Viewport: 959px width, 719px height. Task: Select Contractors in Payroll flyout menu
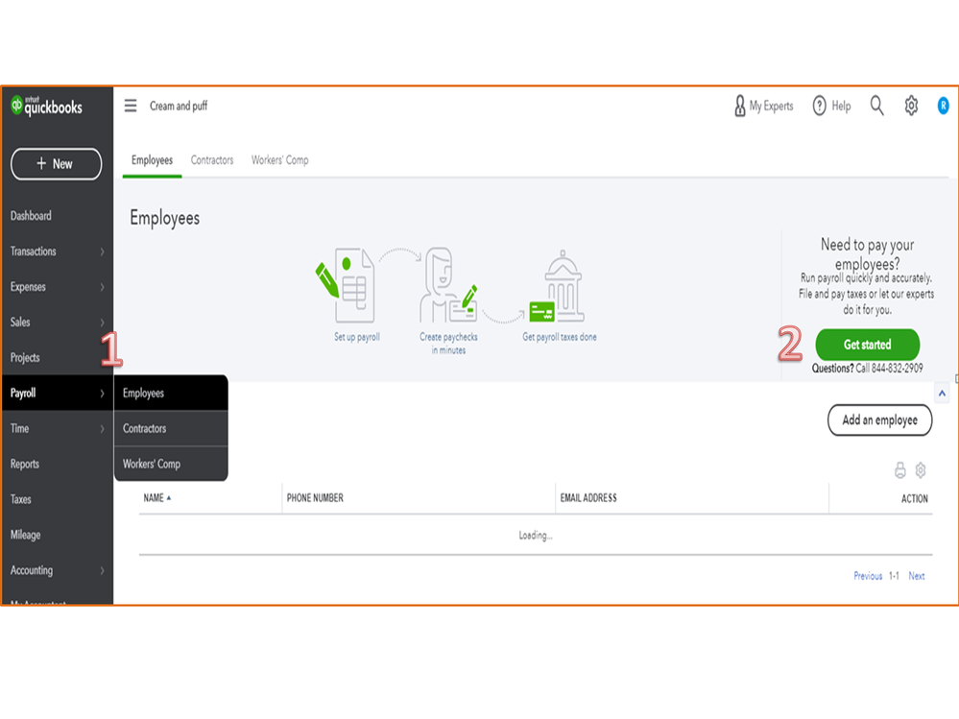[x=171, y=428]
